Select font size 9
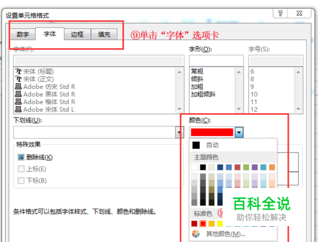The height and width of the screenshot is (242, 318). (x=252, y=87)
